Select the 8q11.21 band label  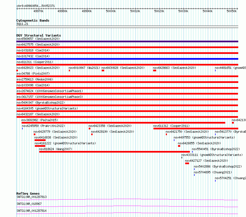click(22, 24)
